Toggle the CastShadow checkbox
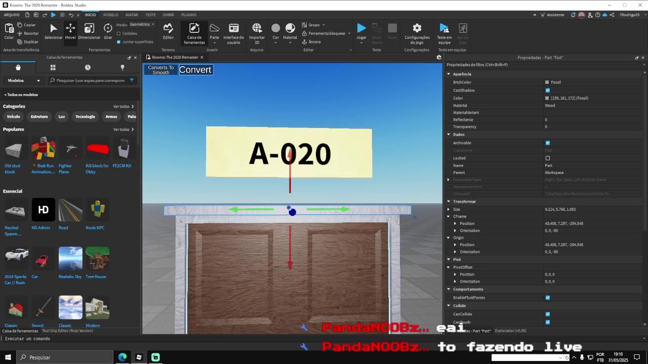 pos(547,90)
